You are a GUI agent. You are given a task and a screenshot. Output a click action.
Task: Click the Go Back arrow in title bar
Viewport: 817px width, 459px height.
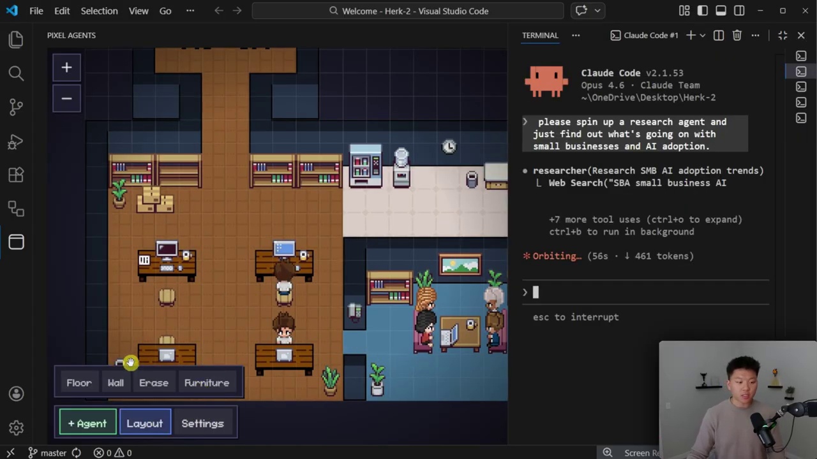click(x=219, y=11)
